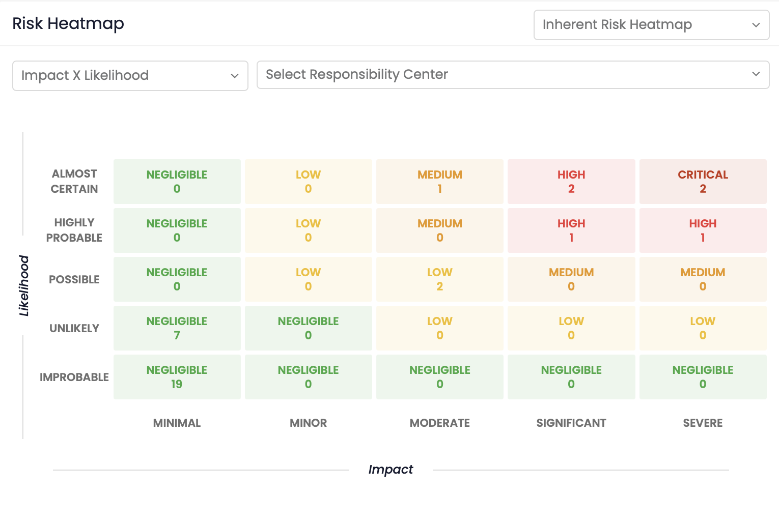Viewport: 779px width, 524px height.
Task: Open the Select Responsibility Center dropdown
Action: (x=513, y=74)
